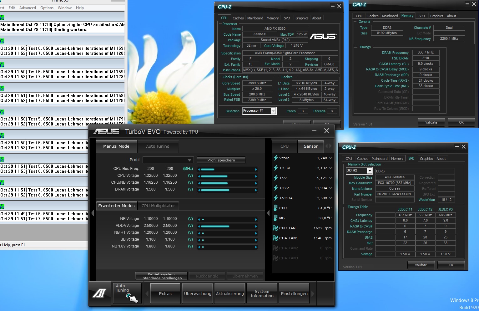
Task: Open the Prime95 Edit menu
Action: [x=12, y=8]
